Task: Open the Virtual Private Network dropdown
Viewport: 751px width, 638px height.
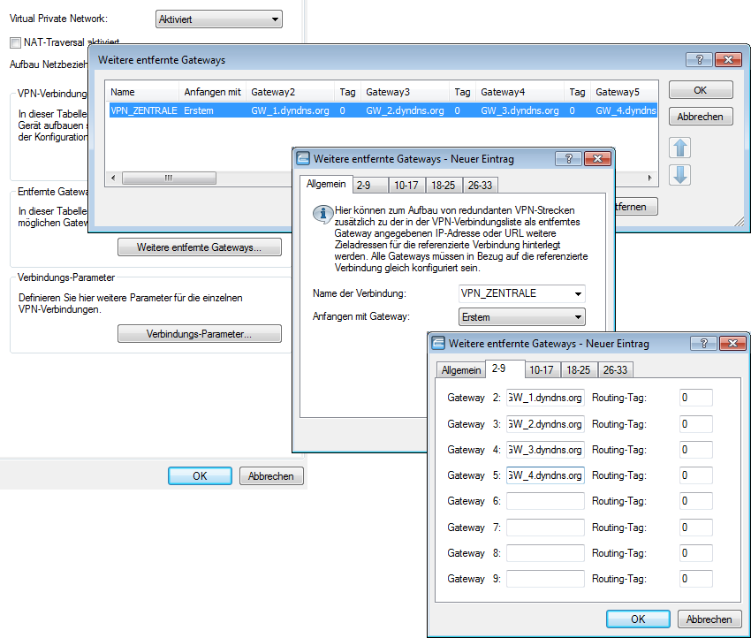Action: coord(217,19)
